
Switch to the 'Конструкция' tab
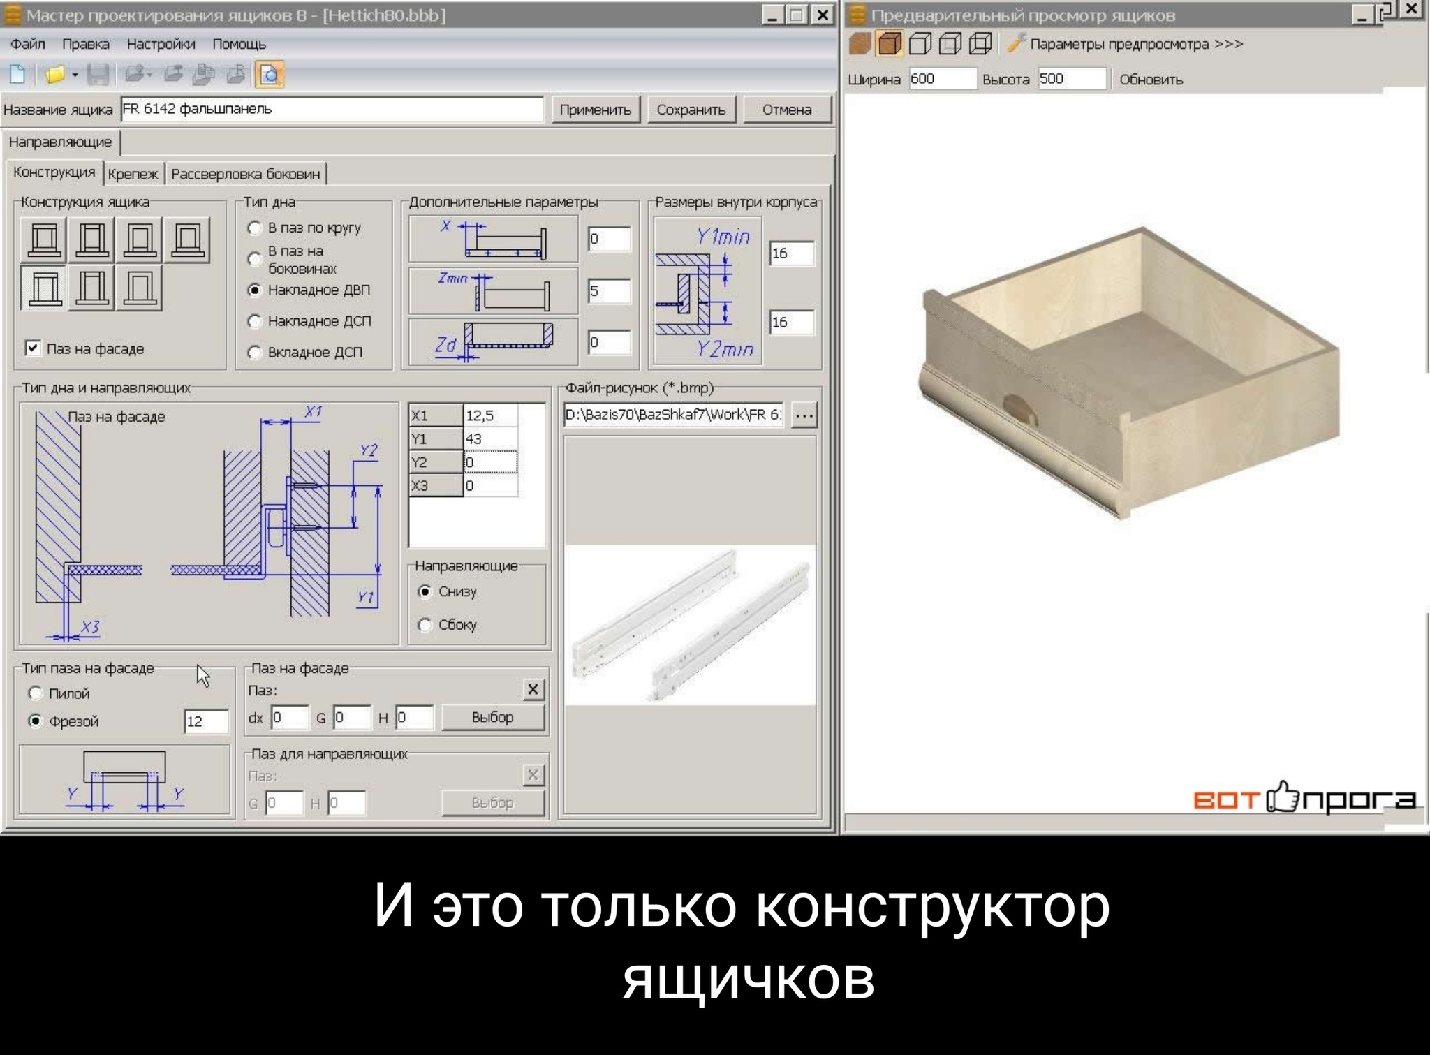54,172
